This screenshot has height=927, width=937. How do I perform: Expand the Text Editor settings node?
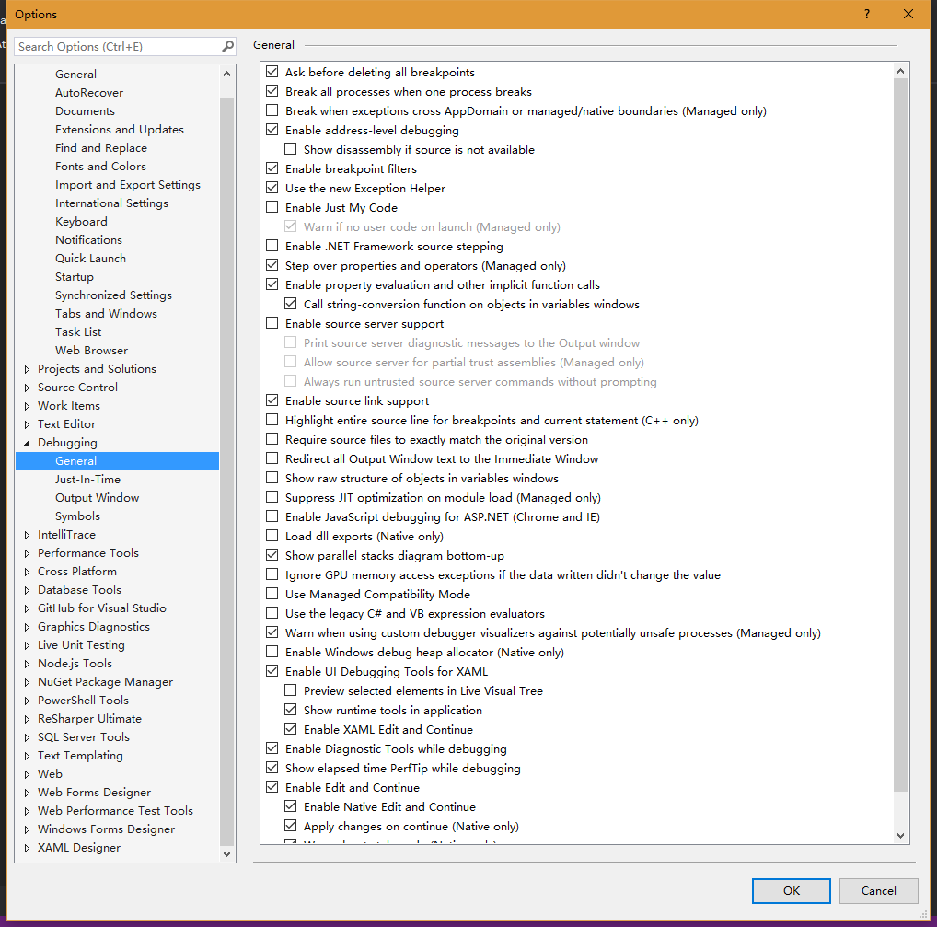click(x=26, y=423)
